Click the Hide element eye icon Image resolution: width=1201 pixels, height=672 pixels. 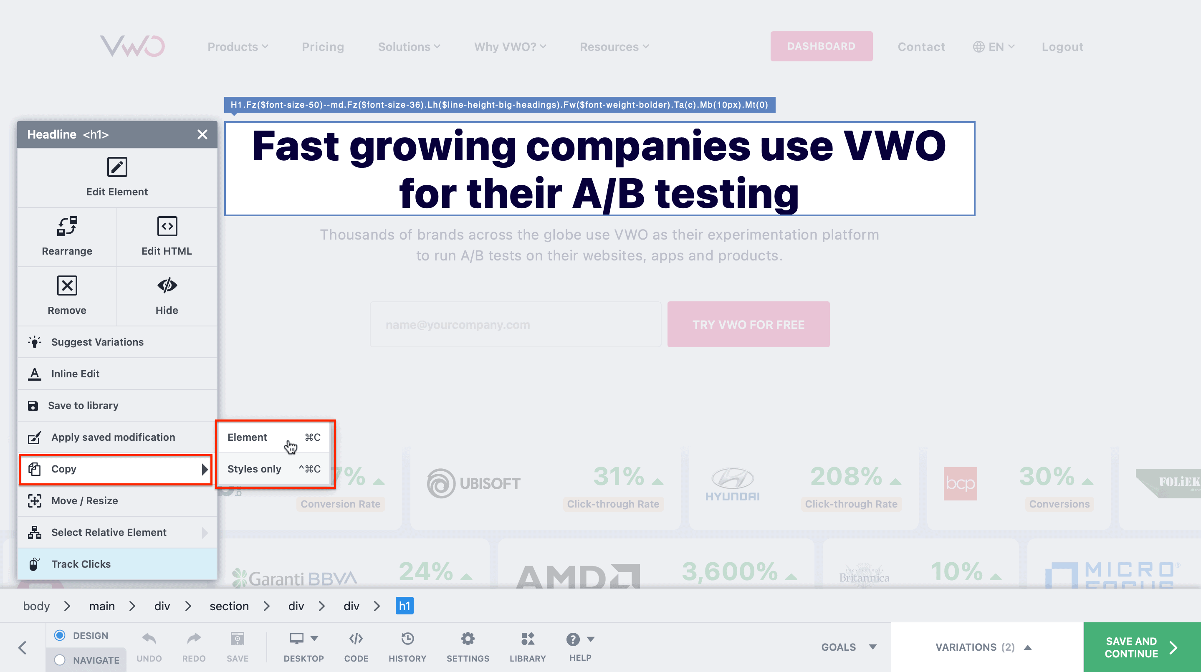[167, 285]
